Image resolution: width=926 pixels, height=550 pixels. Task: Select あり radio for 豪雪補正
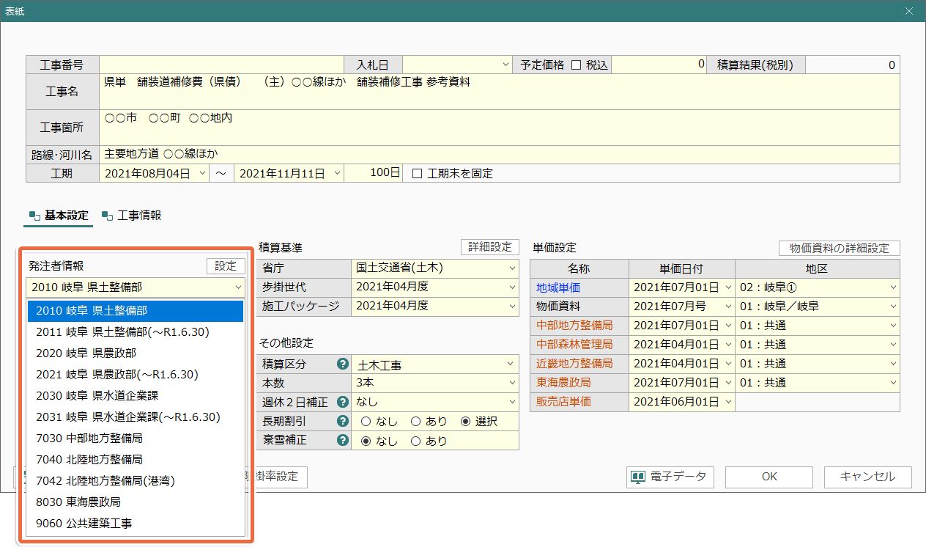[x=415, y=441]
